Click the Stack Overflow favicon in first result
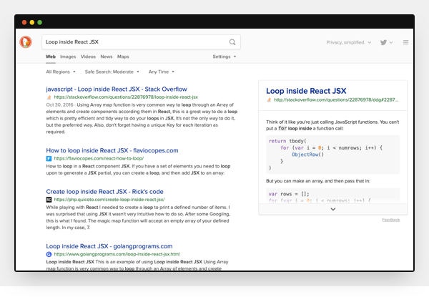Viewport: 429px width, 297px height. click(x=49, y=97)
